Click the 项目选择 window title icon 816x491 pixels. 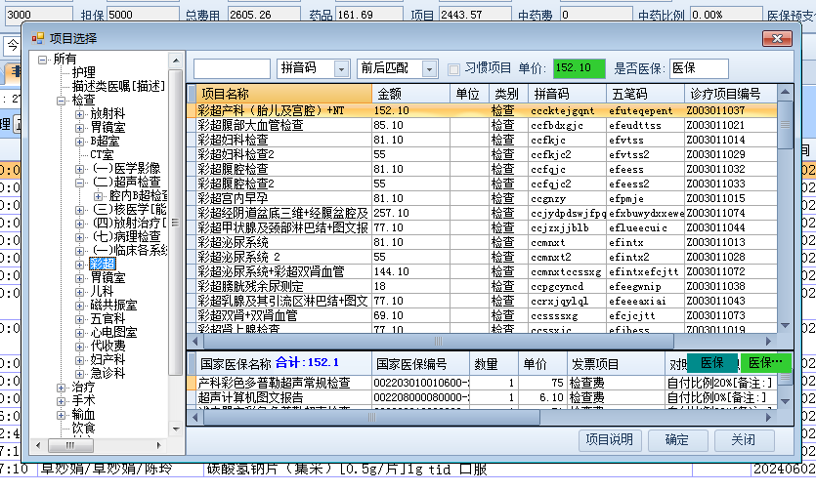click(x=37, y=38)
